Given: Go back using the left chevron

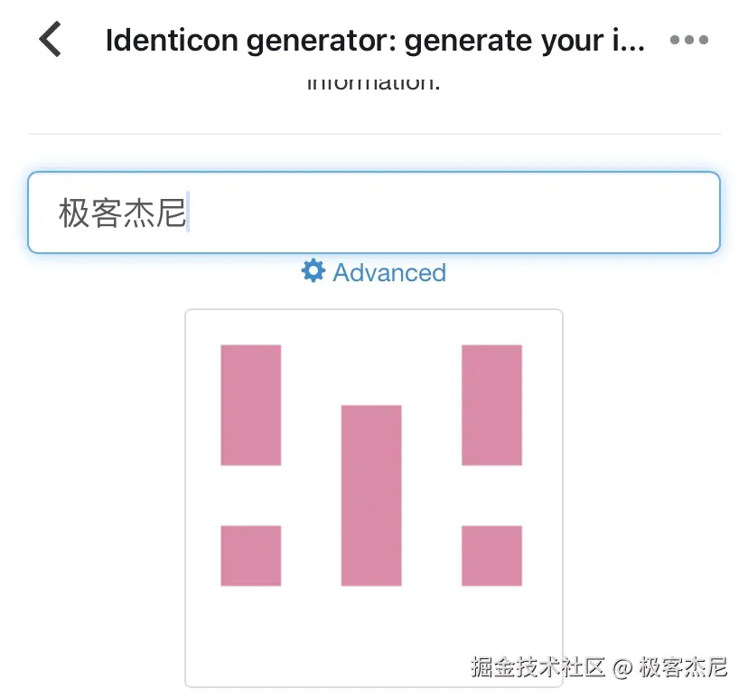Looking at the screenshot, I should click(51, 41).
